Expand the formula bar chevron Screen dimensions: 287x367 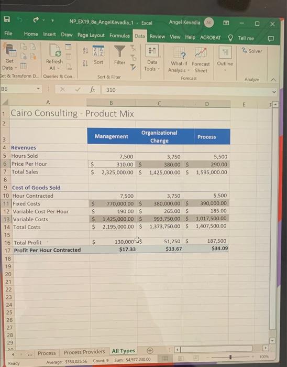pos(274,92)
